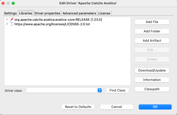Screen dimensions: 177x115
Task: Open the Classpath settings button
Action: 152,89
